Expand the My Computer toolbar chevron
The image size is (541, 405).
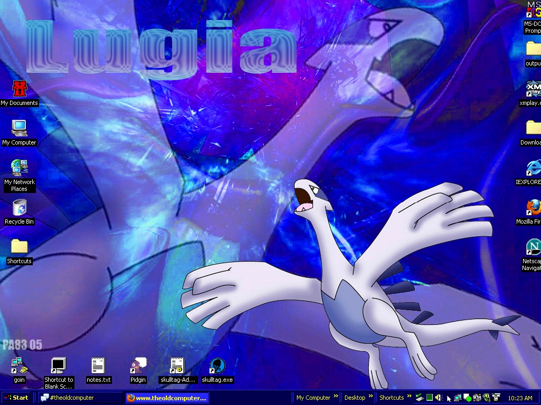point(335,397)
